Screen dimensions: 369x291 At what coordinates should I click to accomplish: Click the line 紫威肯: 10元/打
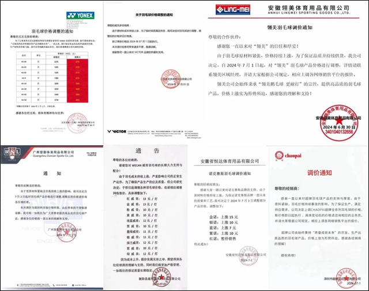coord(142,248)
